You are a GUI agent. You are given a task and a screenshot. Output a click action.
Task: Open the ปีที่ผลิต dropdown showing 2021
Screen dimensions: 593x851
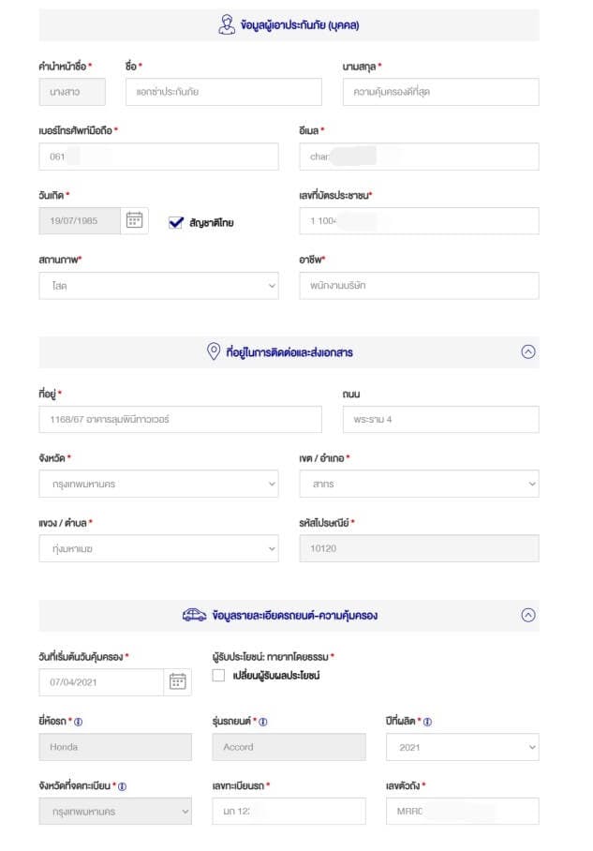click(x=462, y=747)
